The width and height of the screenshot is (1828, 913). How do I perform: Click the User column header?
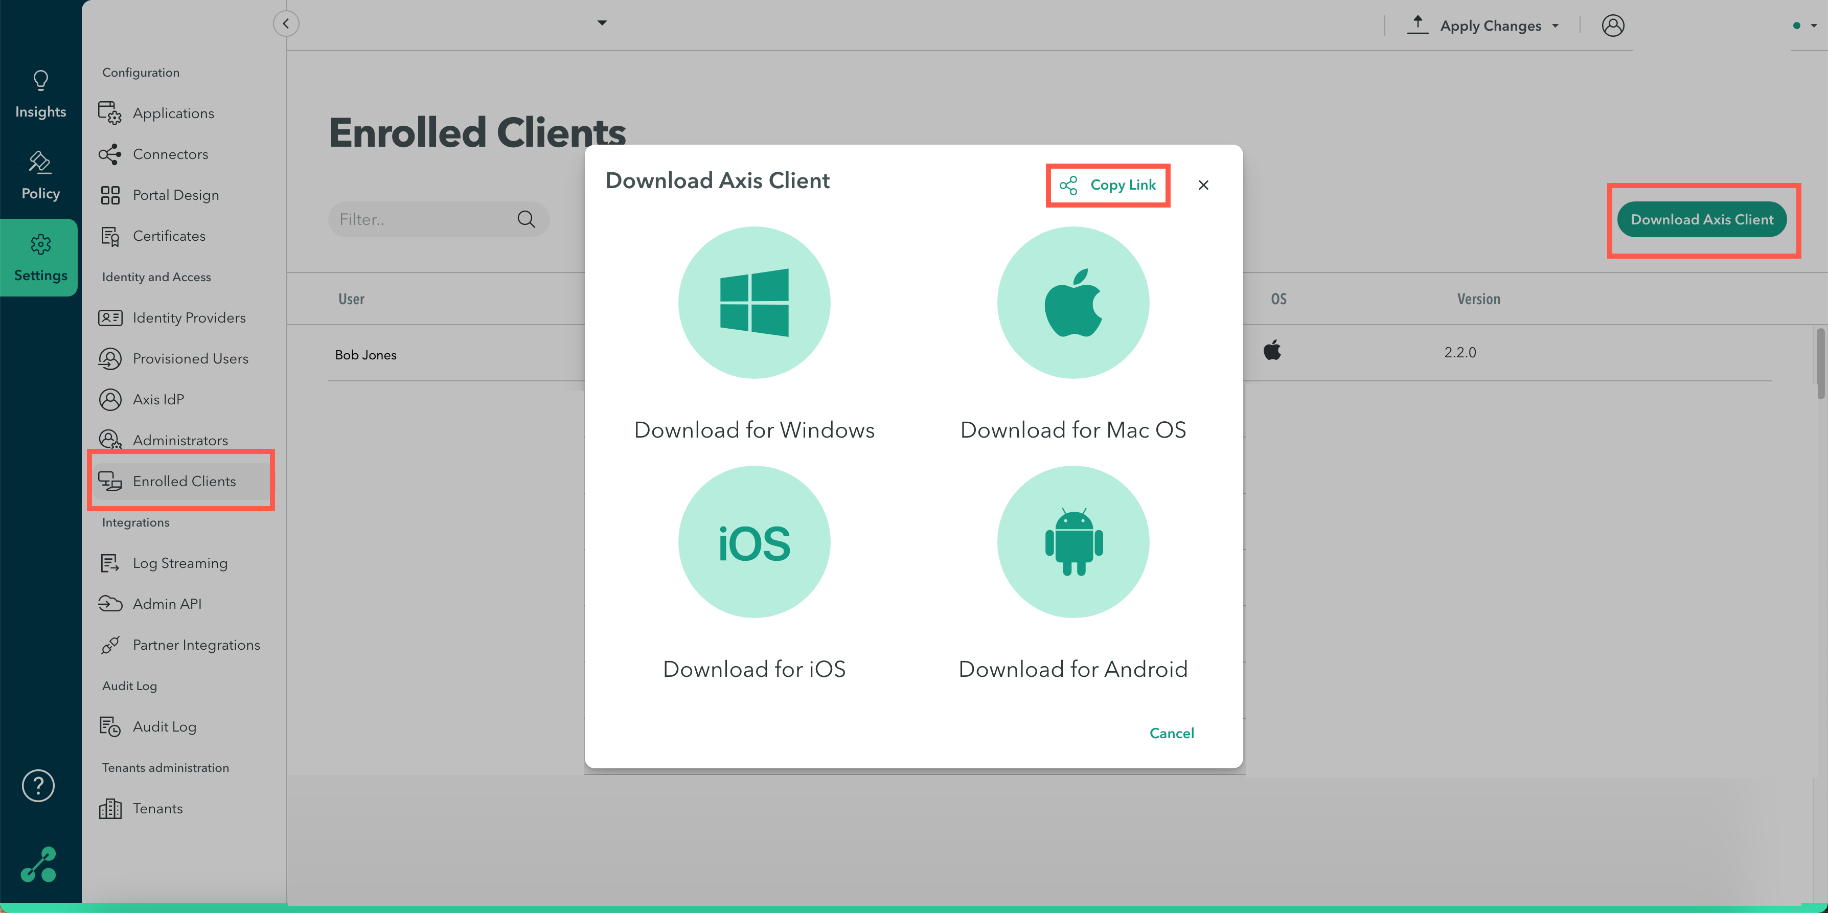[351, 300]
